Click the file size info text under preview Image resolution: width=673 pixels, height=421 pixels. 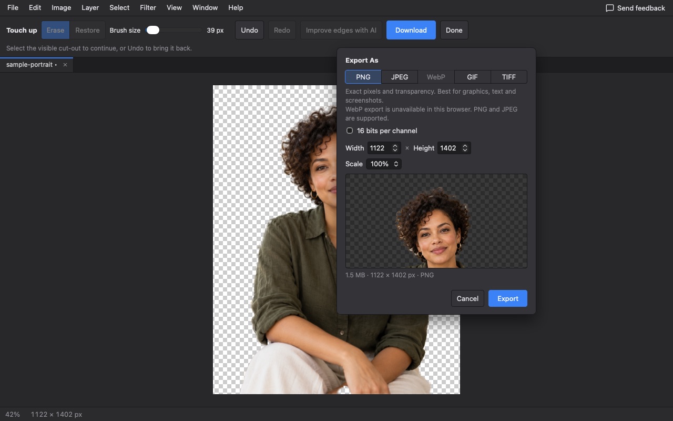coord(390,275)
